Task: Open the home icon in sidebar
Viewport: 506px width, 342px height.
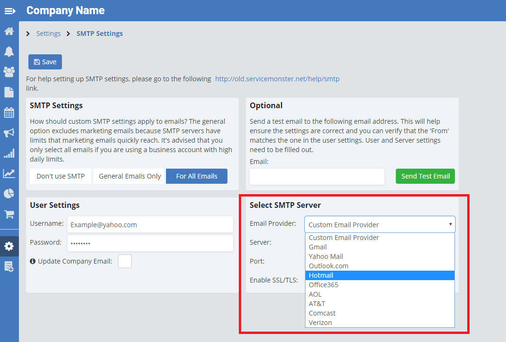Action: pos(9,32)
